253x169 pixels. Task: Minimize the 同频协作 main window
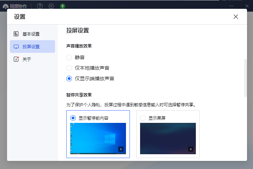coord(231,6)
